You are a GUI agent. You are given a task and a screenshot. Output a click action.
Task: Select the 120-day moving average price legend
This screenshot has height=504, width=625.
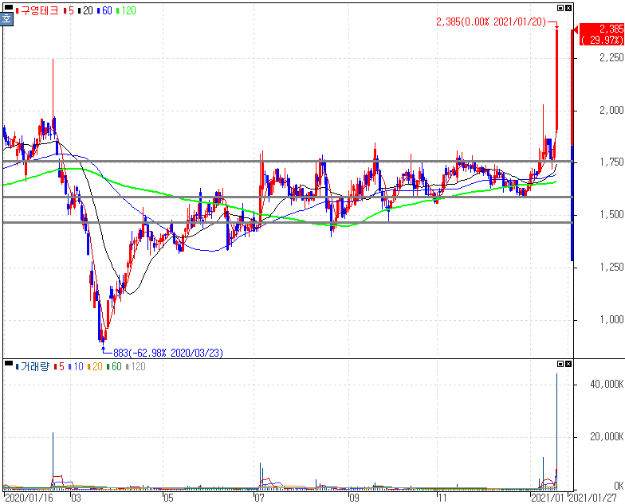point(126,11)
